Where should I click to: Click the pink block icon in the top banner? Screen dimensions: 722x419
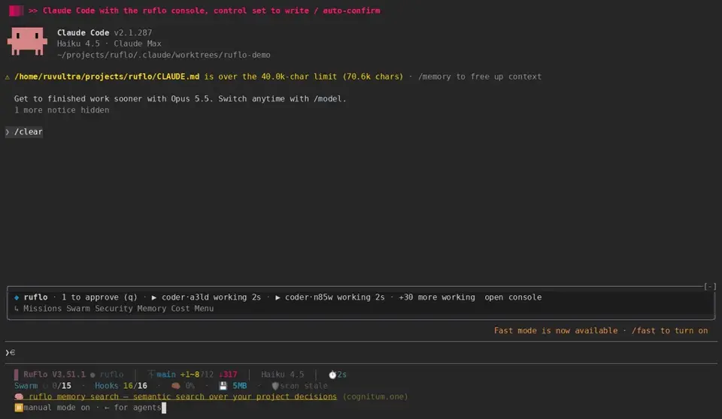click(x=16, y=11)
